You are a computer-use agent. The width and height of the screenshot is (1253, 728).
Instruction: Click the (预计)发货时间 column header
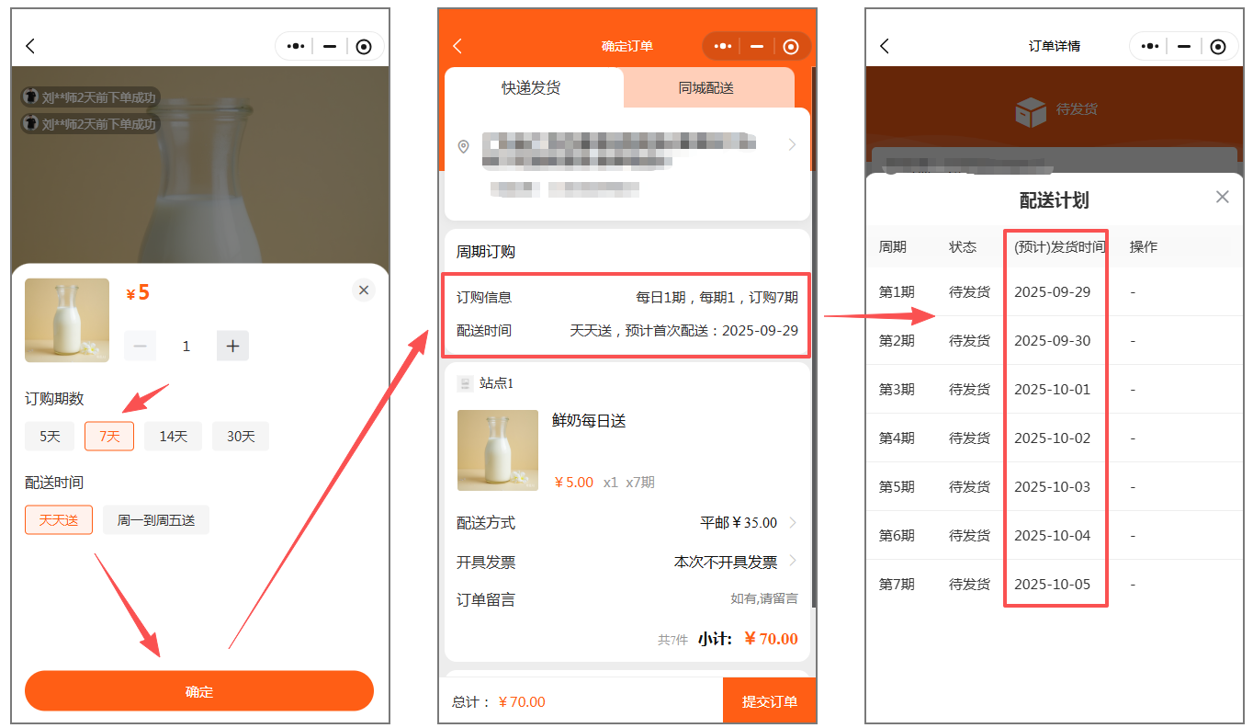(x=1060, y=247)
